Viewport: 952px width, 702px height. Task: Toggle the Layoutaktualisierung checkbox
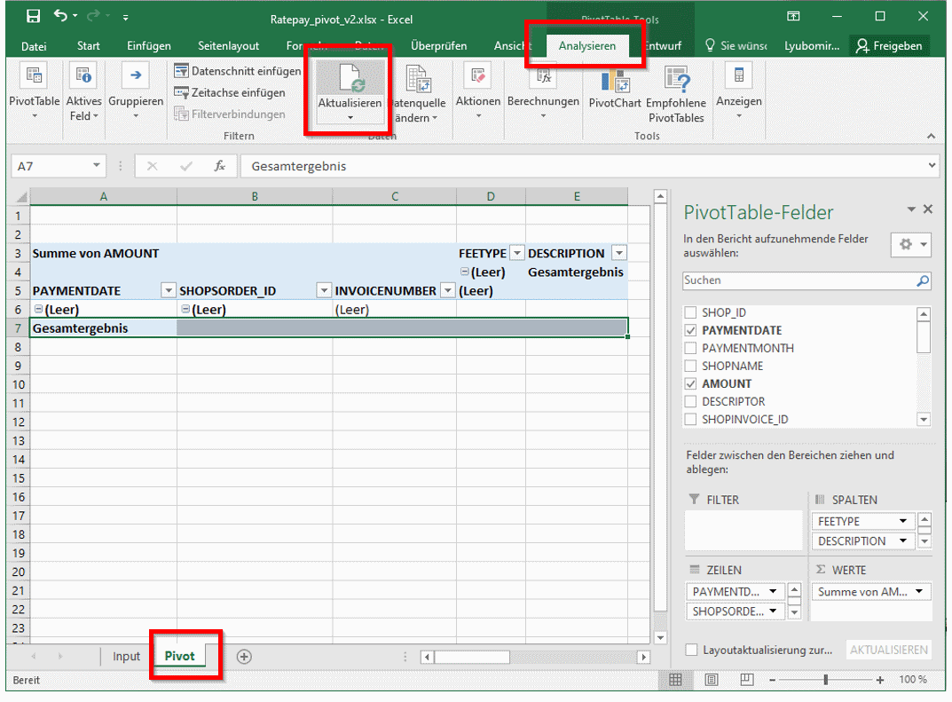[693, 650]
